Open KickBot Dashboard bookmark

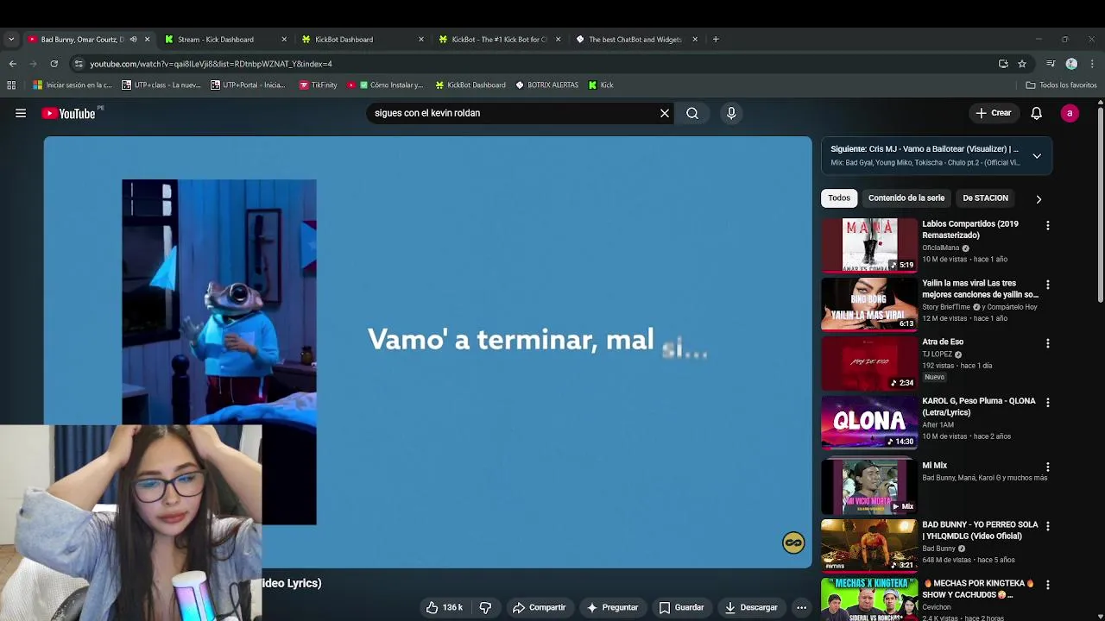click(470, 85)
